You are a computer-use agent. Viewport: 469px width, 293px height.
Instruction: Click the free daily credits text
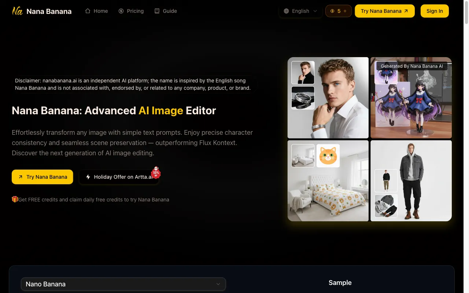point(94,200)
